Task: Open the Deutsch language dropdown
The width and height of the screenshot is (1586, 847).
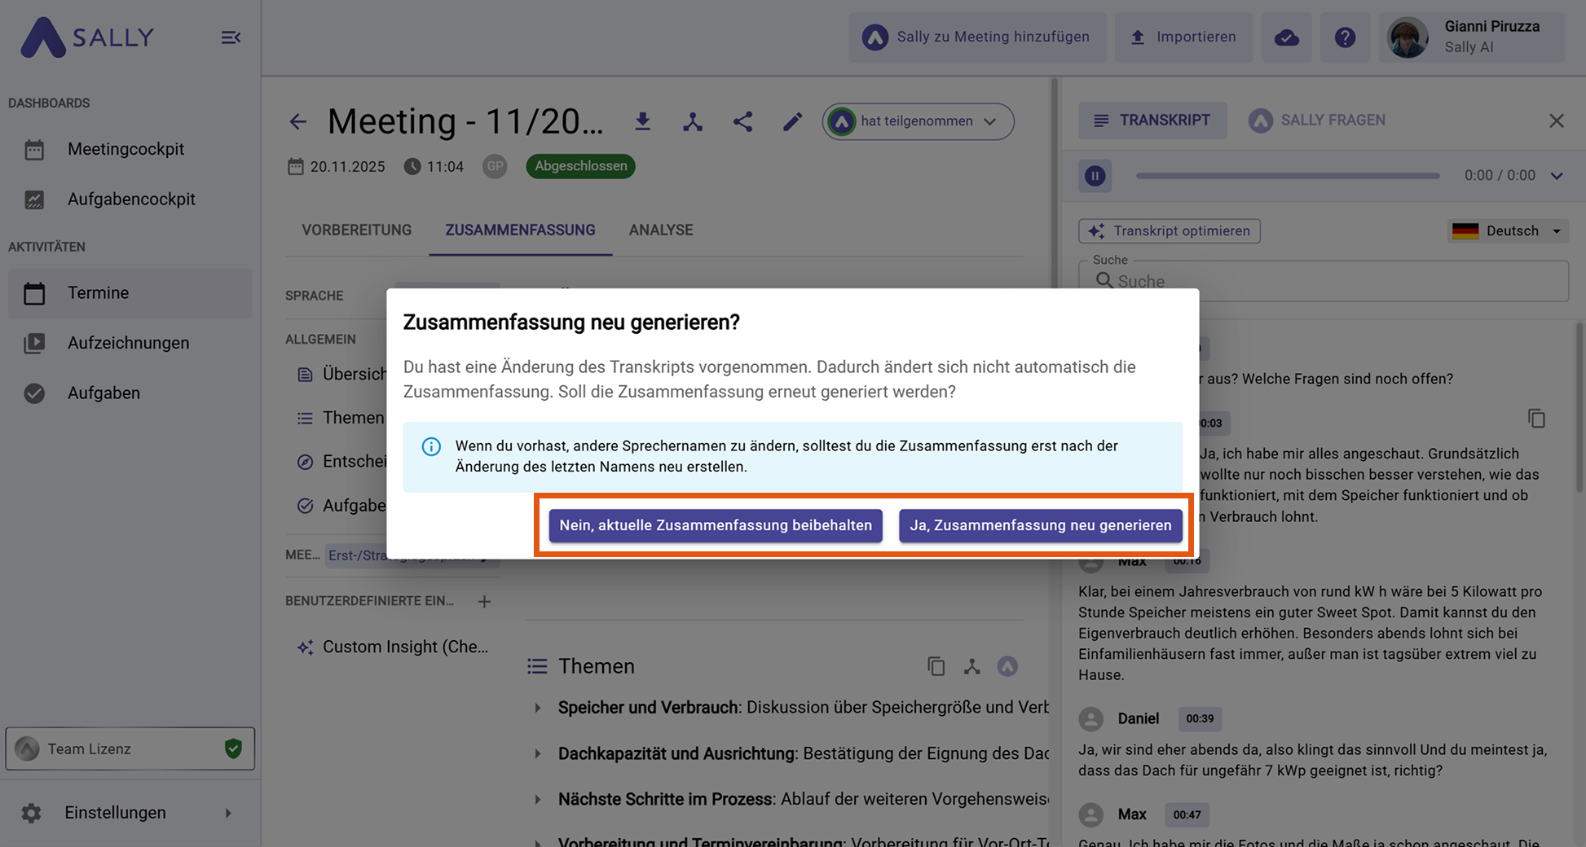Action: pos(1509,231)
